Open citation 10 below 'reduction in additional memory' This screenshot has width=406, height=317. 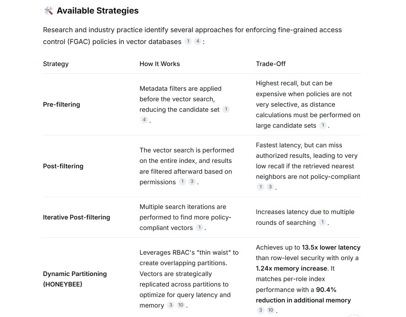pos(270,310)
